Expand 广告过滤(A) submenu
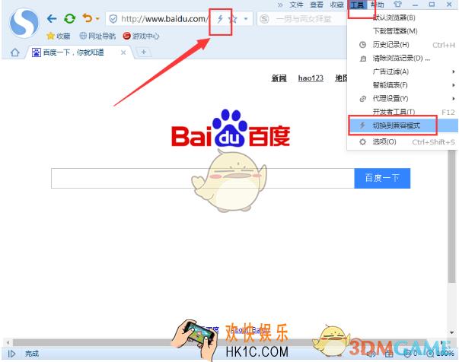 click(x=403, y=71)
